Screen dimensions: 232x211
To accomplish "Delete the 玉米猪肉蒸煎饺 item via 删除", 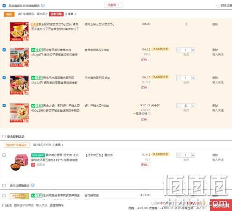I will point(215,78).
